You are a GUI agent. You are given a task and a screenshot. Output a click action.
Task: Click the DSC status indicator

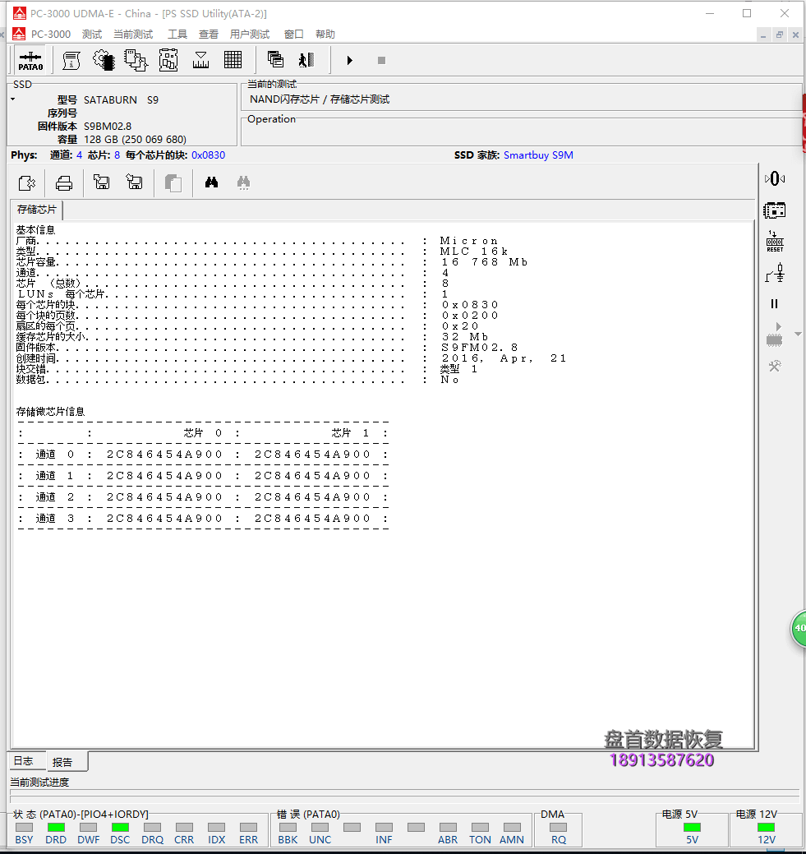pyautogui.click(x=120, y=828)
